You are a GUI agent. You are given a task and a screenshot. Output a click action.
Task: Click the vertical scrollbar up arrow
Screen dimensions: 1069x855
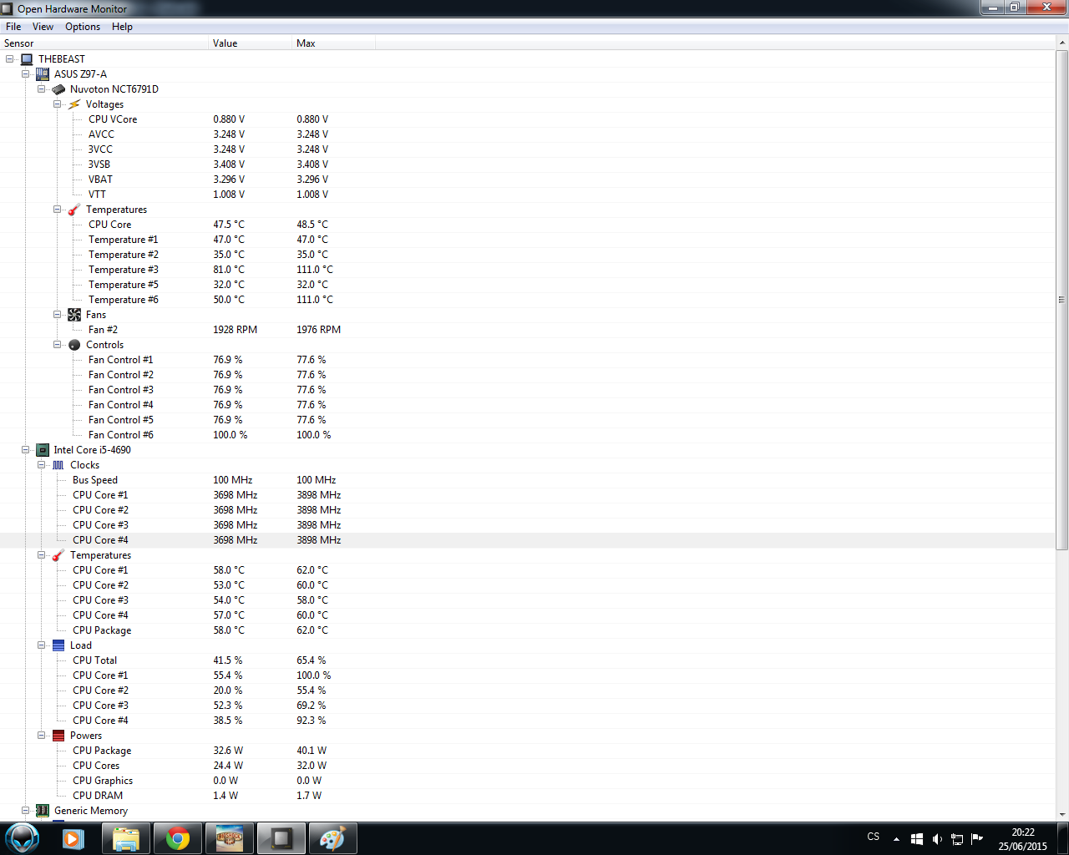click(x=1062, y=43)
